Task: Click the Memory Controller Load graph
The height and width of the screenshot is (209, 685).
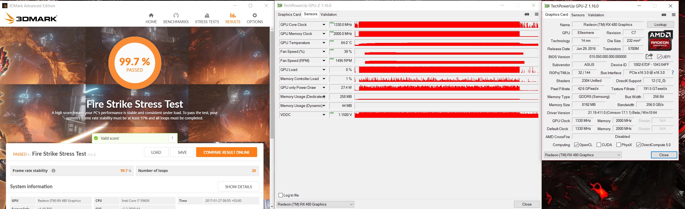Action: tap(446, 79)
